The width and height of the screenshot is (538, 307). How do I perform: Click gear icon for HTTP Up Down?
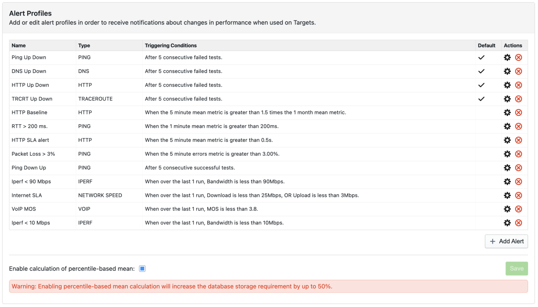point(507,85)
